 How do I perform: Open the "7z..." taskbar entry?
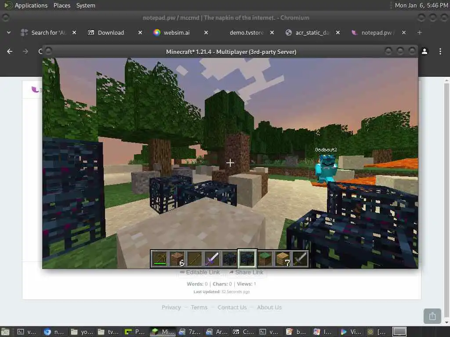click(x=189, y=332)
